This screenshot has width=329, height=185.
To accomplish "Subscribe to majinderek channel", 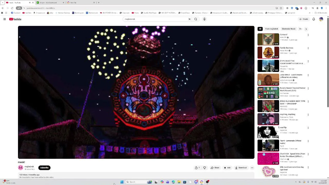I will 44,168.
